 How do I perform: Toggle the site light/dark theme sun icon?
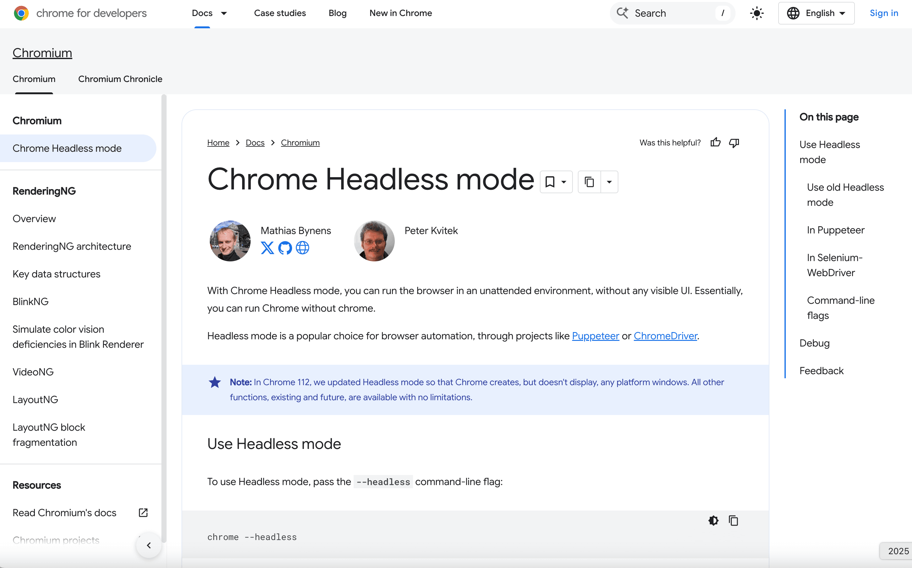[x=757, y=13]
